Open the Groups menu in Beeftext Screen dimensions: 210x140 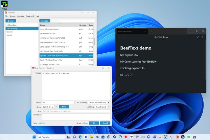click(12, 16)
